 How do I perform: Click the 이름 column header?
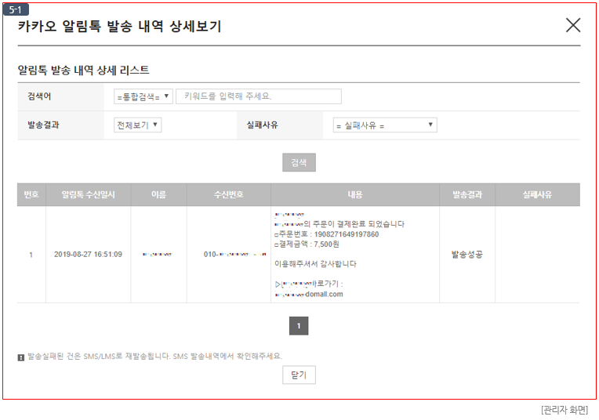(158, 194)
